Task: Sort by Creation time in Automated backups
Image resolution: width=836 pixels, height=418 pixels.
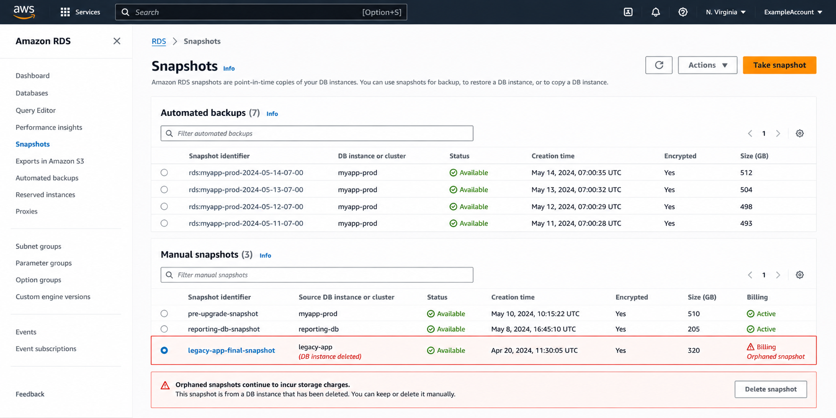Action: coord(553,156)
